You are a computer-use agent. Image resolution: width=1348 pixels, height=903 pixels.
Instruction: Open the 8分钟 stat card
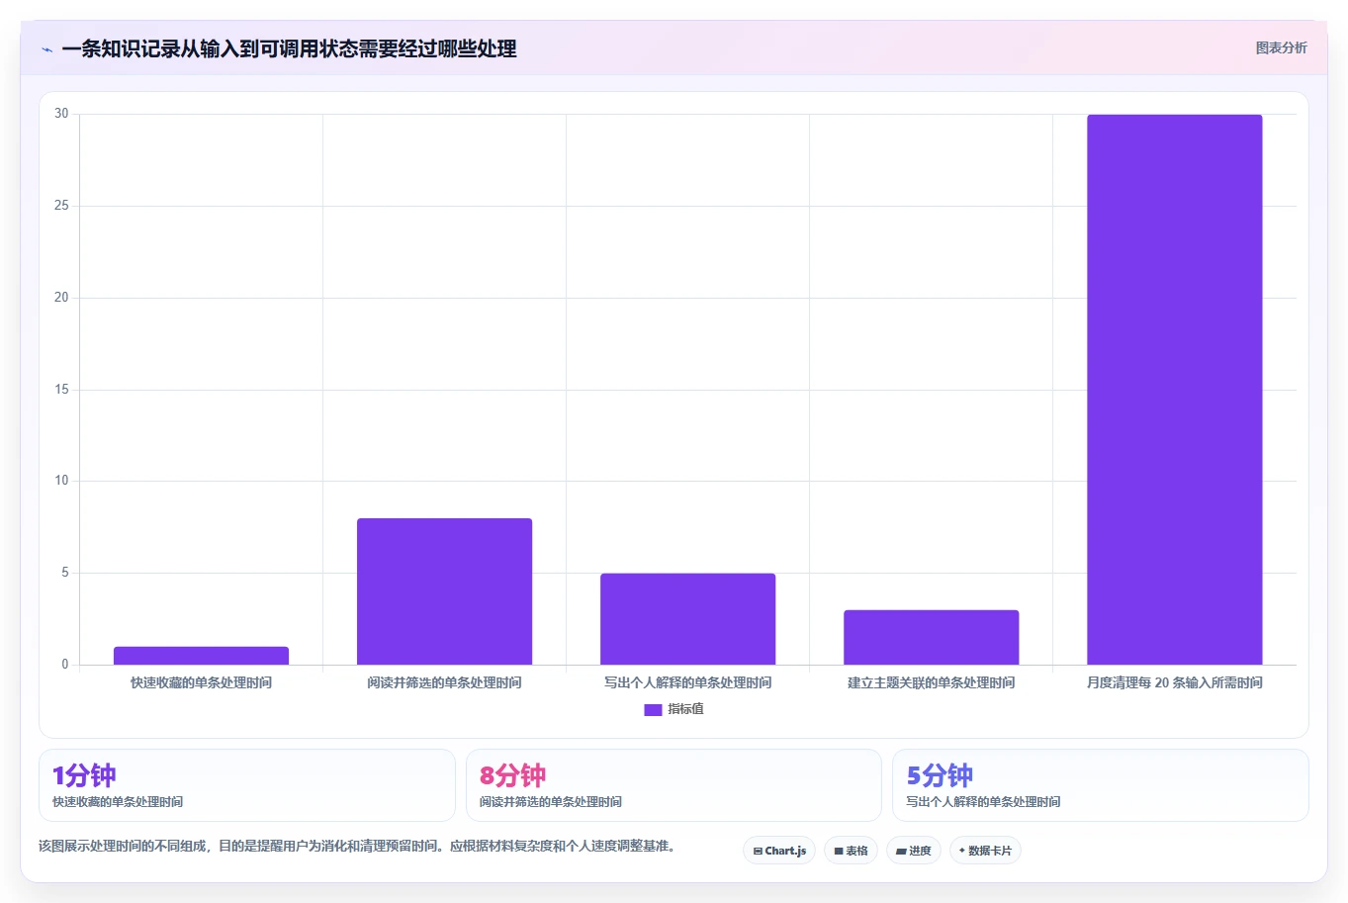coord(674,785)
